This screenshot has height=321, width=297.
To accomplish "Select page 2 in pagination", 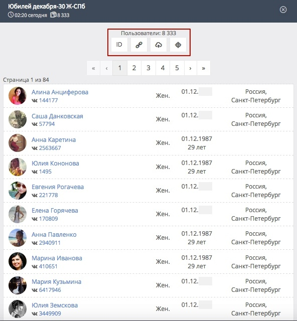I will pyautogui.click(x=134, y=68).
